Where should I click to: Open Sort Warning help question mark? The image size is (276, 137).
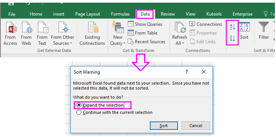(187, 72)
